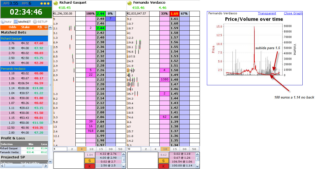Screen dimensions: 317x169
Task: Select stake 50 on the Verdasco ladder
Action: click(x=194, y=149)
